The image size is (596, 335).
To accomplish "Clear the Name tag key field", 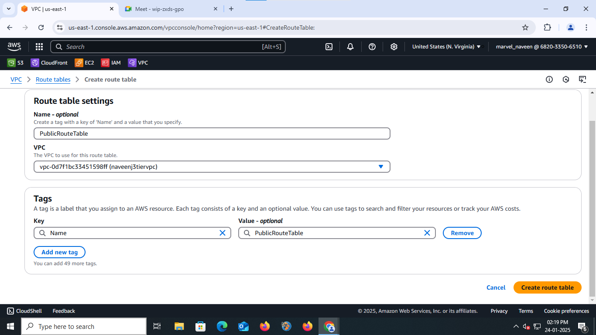I will pyautogui.click(x=223, y=233).
